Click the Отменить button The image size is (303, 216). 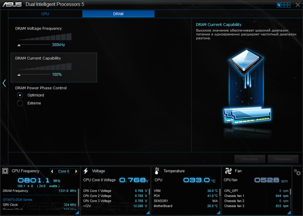tap(250, 159)
